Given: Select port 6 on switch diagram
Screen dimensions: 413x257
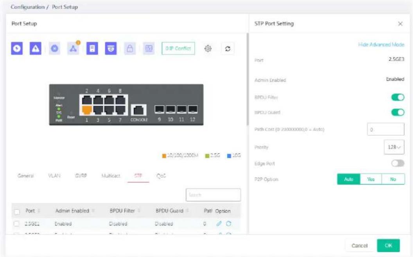Looking at the screenshot, I should (x=109, y=100).
